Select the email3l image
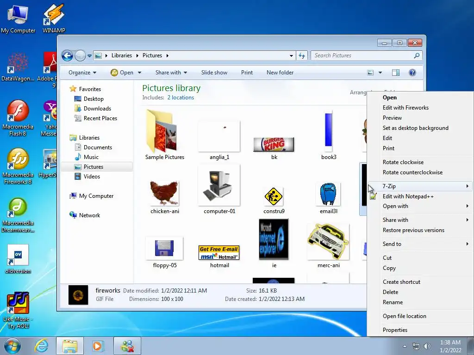The width and height of the screenshot is (474, 355). pyautogui.click(x=329, y=198)
